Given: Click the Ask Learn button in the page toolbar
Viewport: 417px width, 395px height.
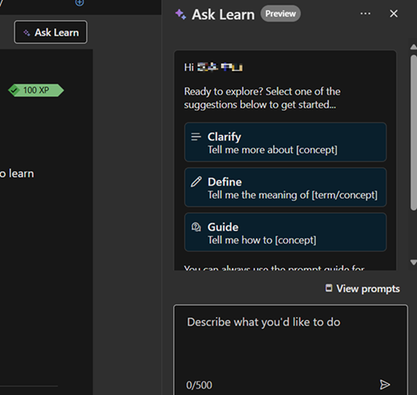Looking at the screenshot, I should [x=51, y=32].
